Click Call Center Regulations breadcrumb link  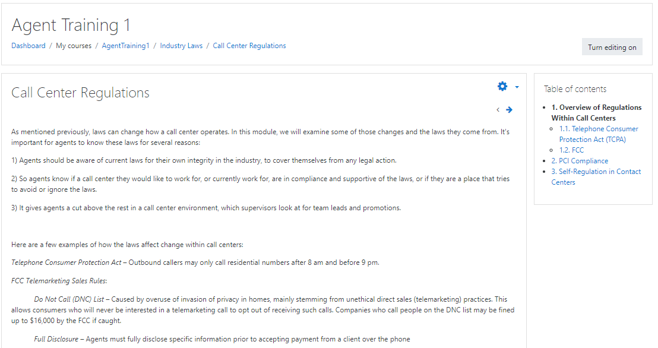click(x=249, y=46)
